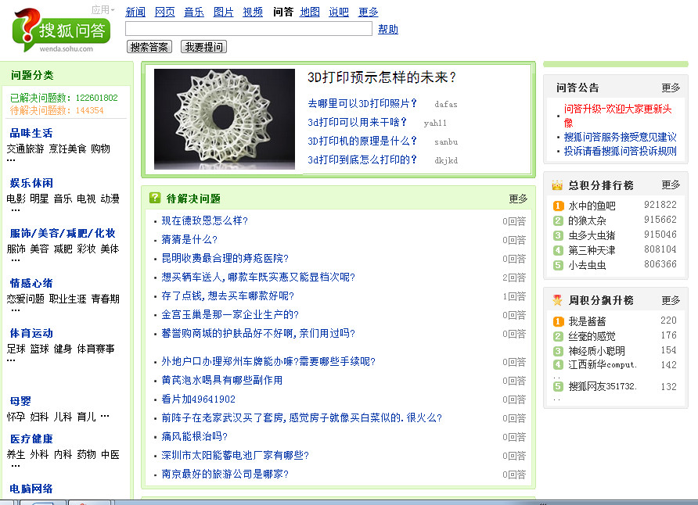Open question 痛风能根治吗?

pyautogui.click(x=195, y=436)
